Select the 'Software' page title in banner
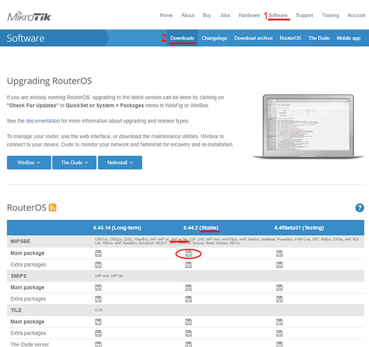 (26, 38)
